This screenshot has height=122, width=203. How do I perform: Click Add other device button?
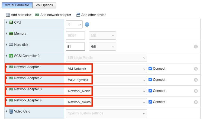click(x=94, y=15)
